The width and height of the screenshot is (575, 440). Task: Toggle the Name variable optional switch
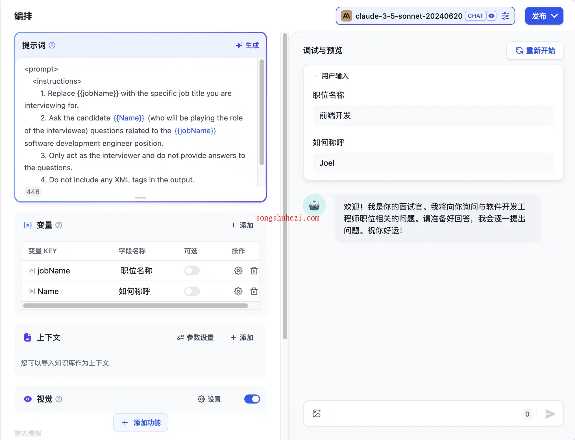tap(192, 291)
